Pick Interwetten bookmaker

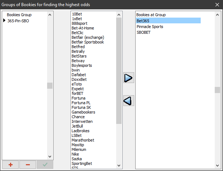82,121
